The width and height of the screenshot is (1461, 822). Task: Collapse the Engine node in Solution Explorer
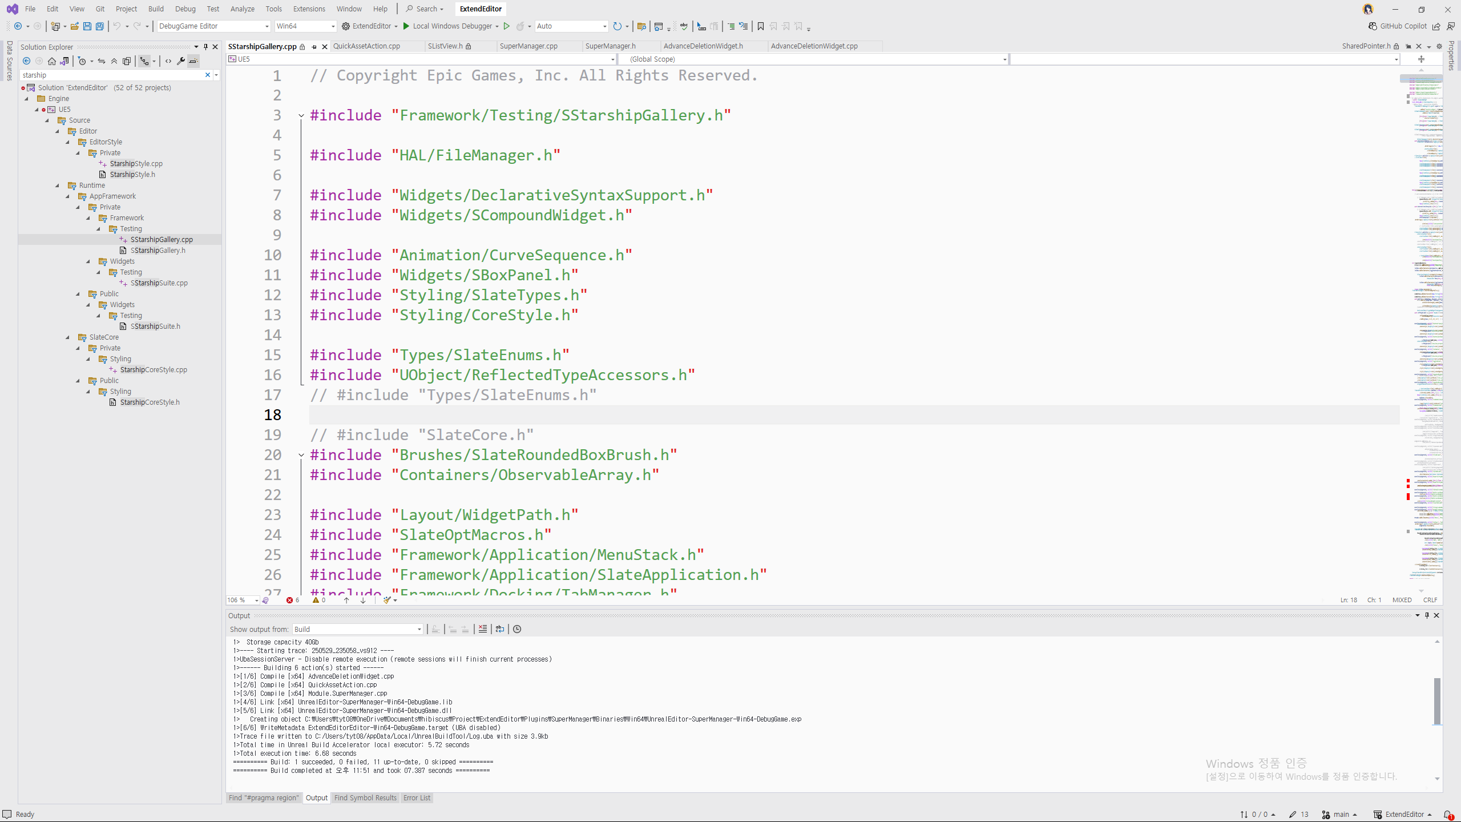pyautogui.click(x=26, y=98)
